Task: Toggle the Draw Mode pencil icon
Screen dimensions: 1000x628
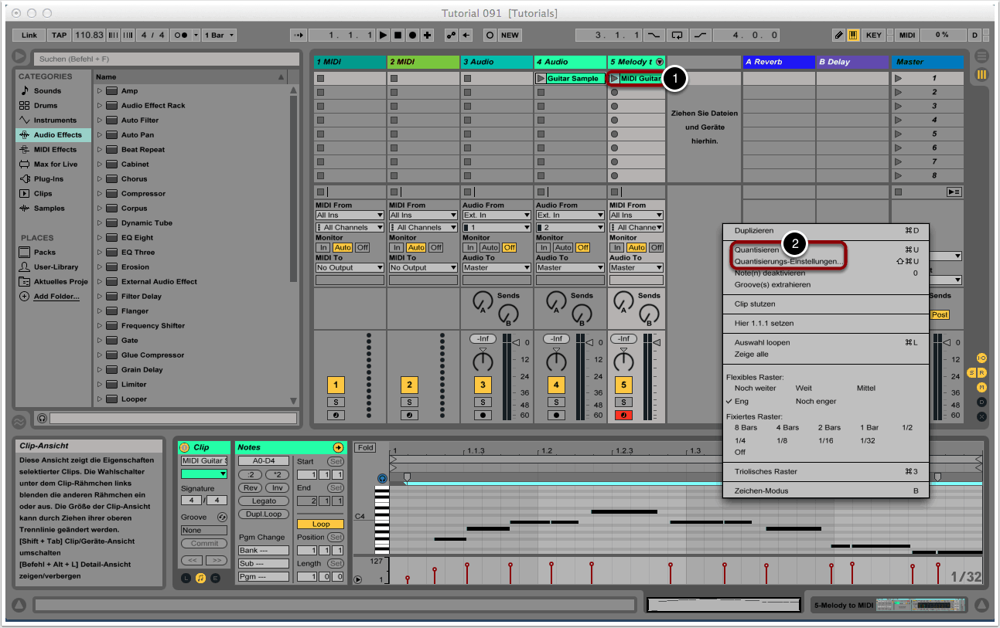Action: click(839, 36)
